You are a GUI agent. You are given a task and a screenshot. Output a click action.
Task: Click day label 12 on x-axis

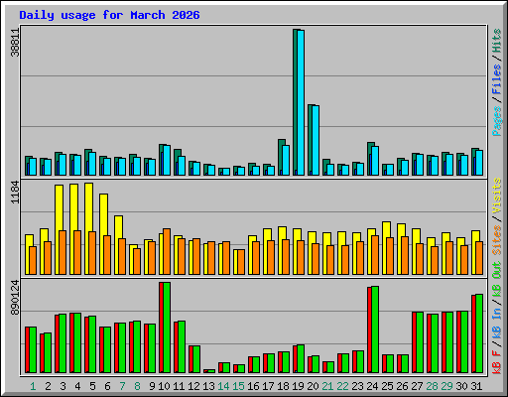coord(193,386)
